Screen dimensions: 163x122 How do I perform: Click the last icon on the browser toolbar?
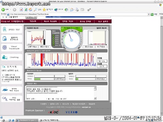pos(89,10)
